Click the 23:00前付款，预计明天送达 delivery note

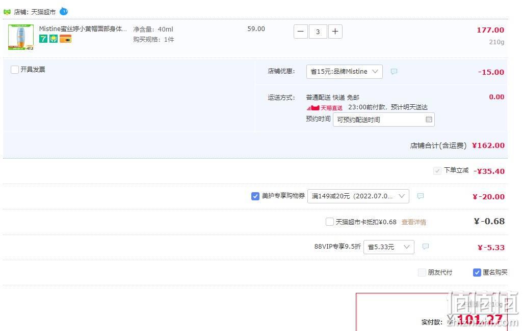click(x=388, y=107)
